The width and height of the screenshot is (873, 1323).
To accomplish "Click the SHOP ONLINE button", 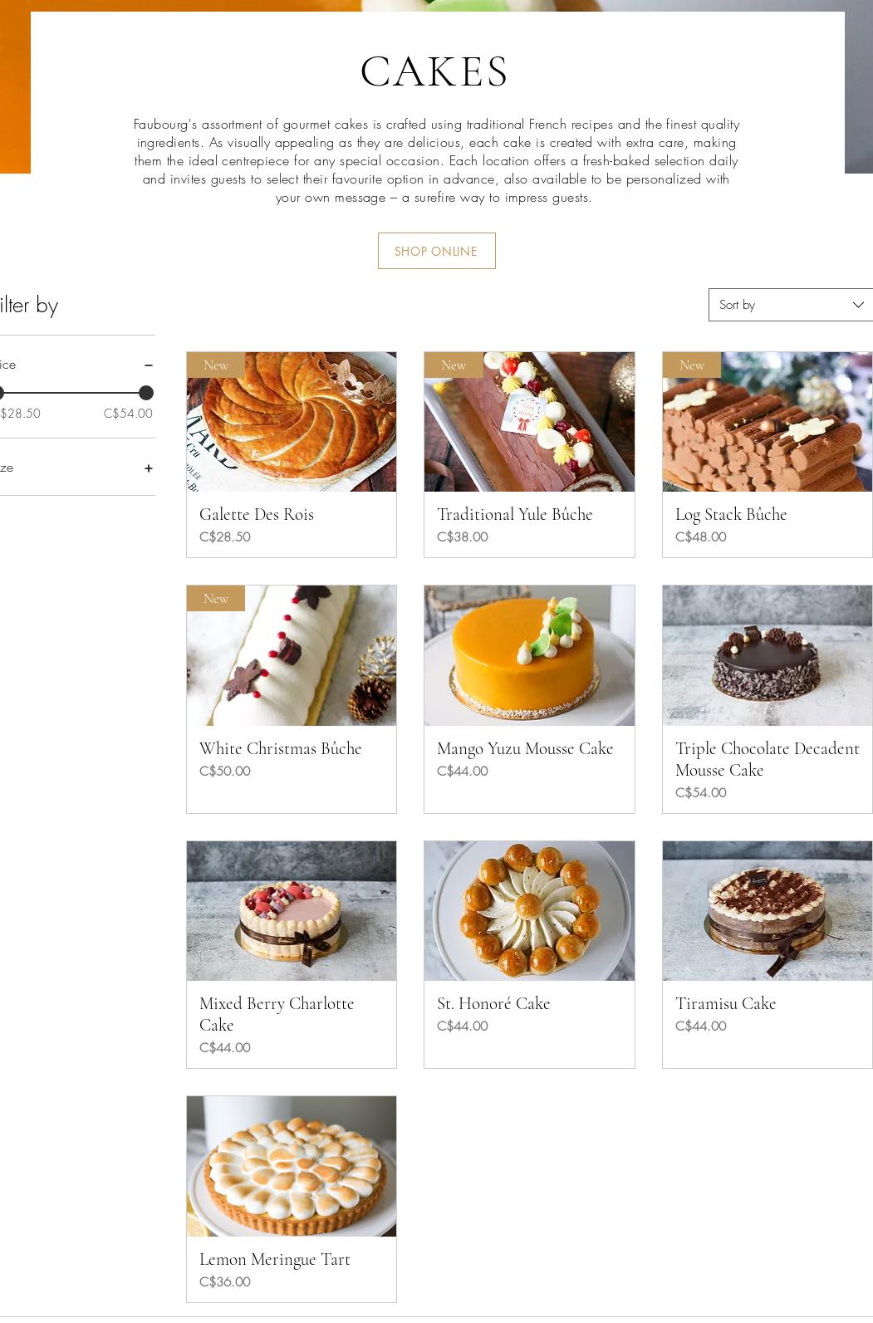I will tap(436, 251).
